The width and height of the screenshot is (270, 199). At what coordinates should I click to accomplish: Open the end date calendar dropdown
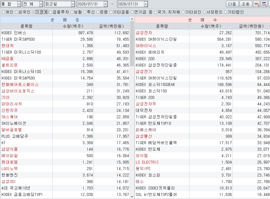tap(146, 4)
